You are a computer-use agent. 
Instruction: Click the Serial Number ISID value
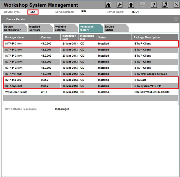(83, 11)
